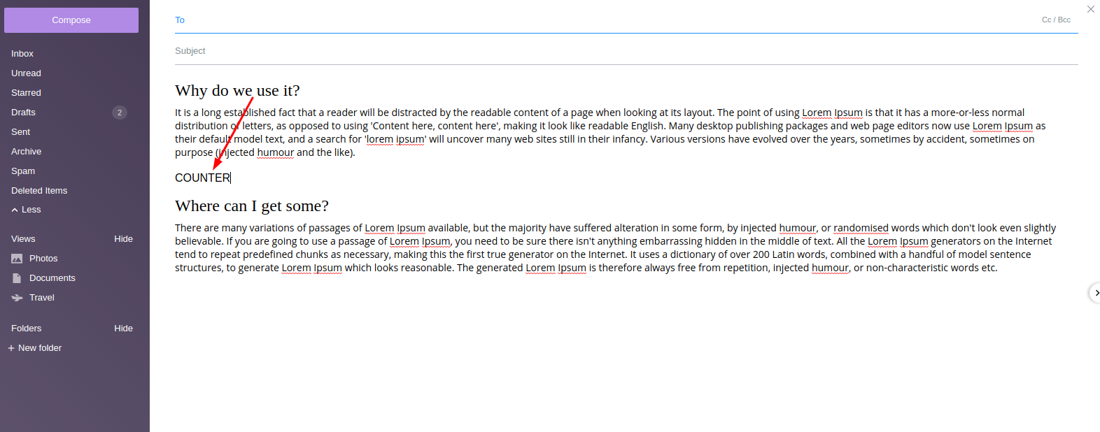Viewport: 1100px width, 432px height.
Task: Click the misspelled 'lorem ipsum' in quotes
Action: 395,139
